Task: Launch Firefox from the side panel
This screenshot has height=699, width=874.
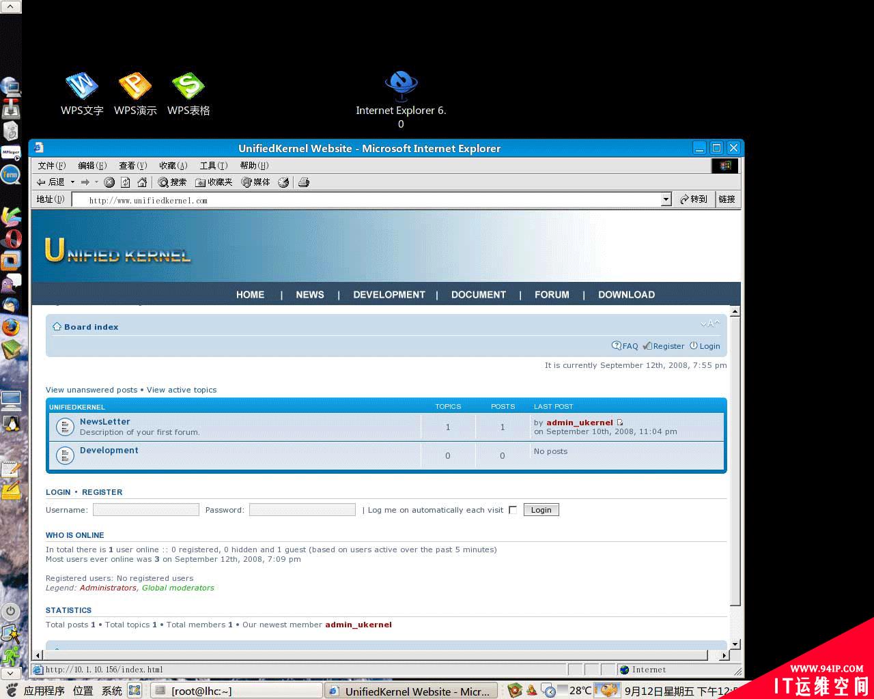Action: tap(11, 327)
